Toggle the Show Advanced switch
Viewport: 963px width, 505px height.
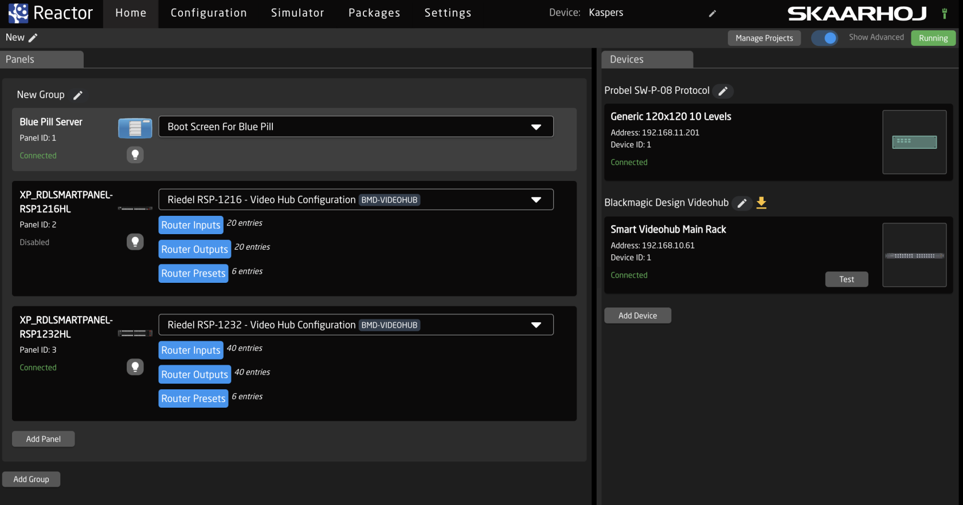pos(824,38)
